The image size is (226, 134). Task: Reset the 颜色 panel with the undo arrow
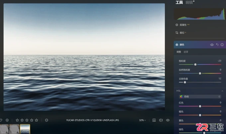pyautogui.click(x=217, y=45)
